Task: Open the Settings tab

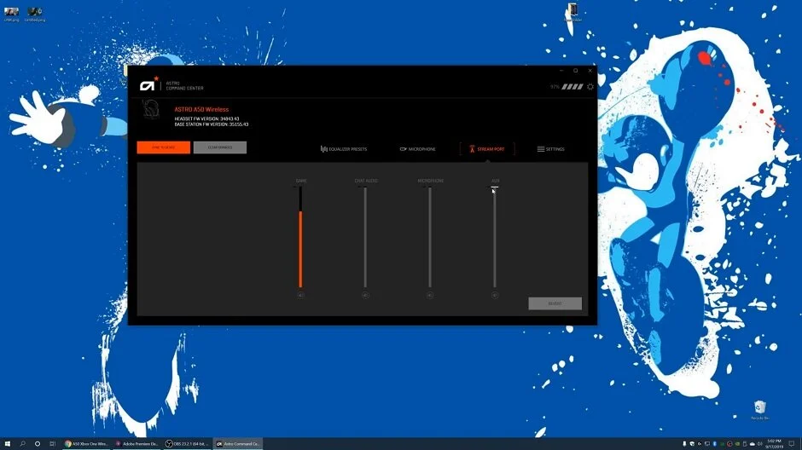Action: (551, 149)
